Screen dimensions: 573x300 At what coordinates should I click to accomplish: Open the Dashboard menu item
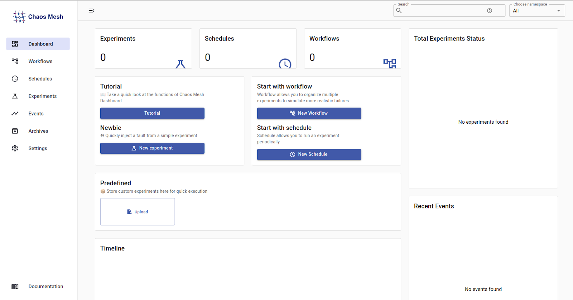[x=38, y=44]
